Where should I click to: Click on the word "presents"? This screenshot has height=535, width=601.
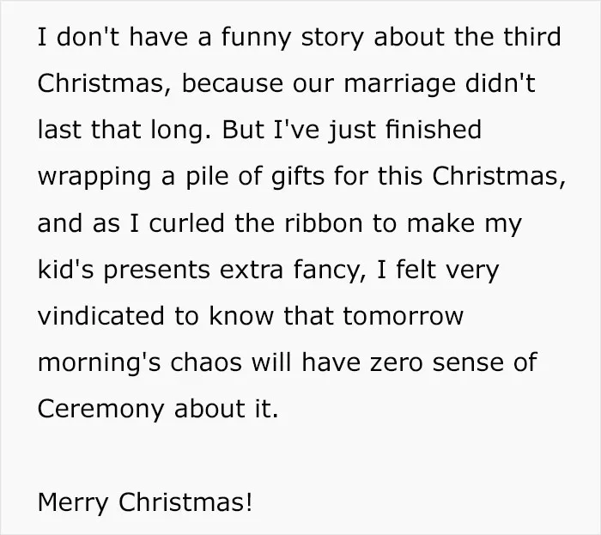point(157,271)
